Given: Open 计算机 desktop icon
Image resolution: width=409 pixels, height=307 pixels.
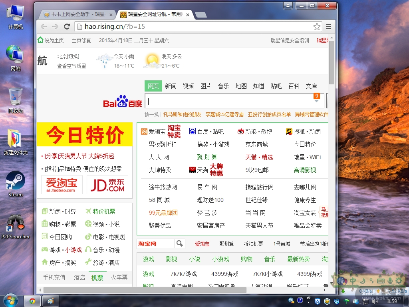Looking at the screenshot, I should pyautogui.click(x=16, y=17).
